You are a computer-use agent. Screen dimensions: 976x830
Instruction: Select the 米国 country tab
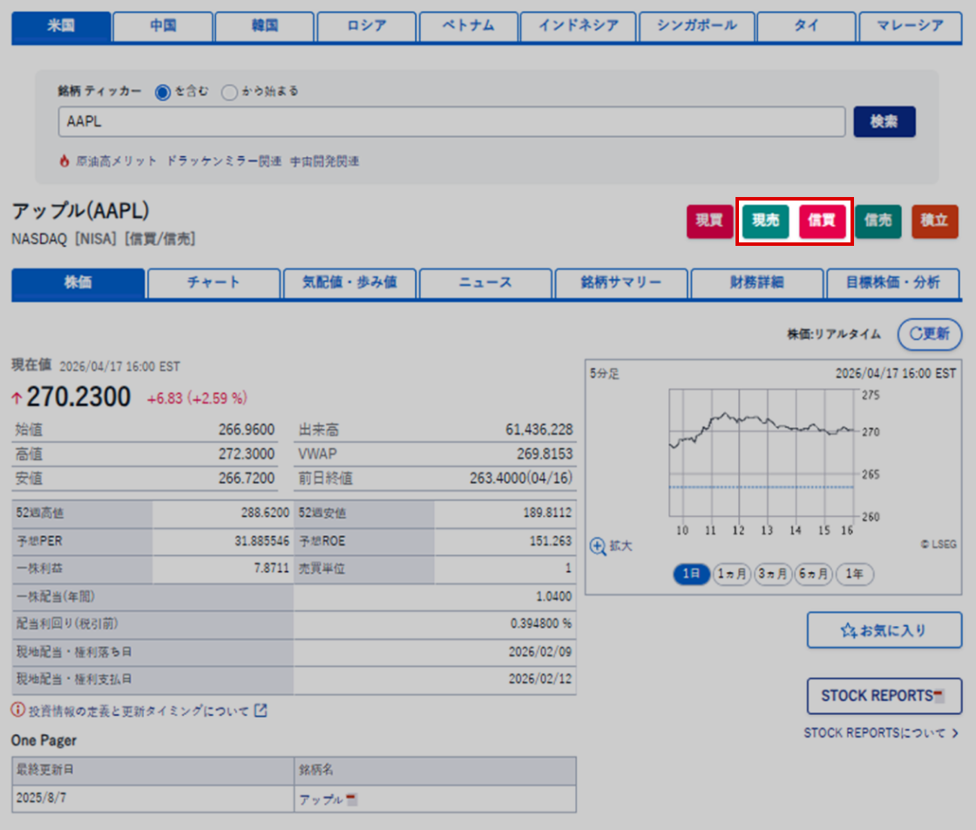click(x=61, y=26)
